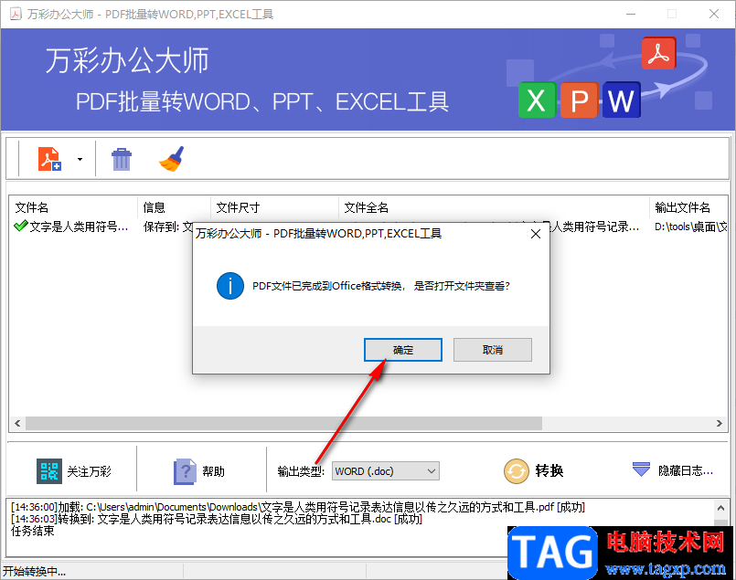Click the 文件全名 column header

(494, 207)
